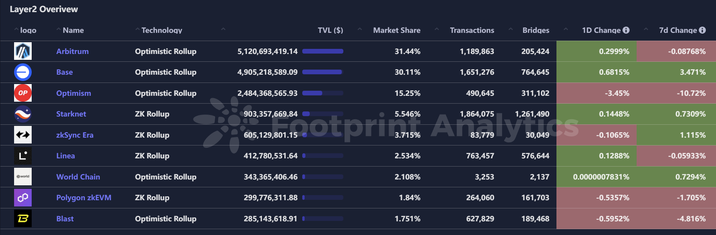Viewport: 716px width, 235px height.
Task: Click the purple Polygon zkEVM logo
Action: coord(23,197)
